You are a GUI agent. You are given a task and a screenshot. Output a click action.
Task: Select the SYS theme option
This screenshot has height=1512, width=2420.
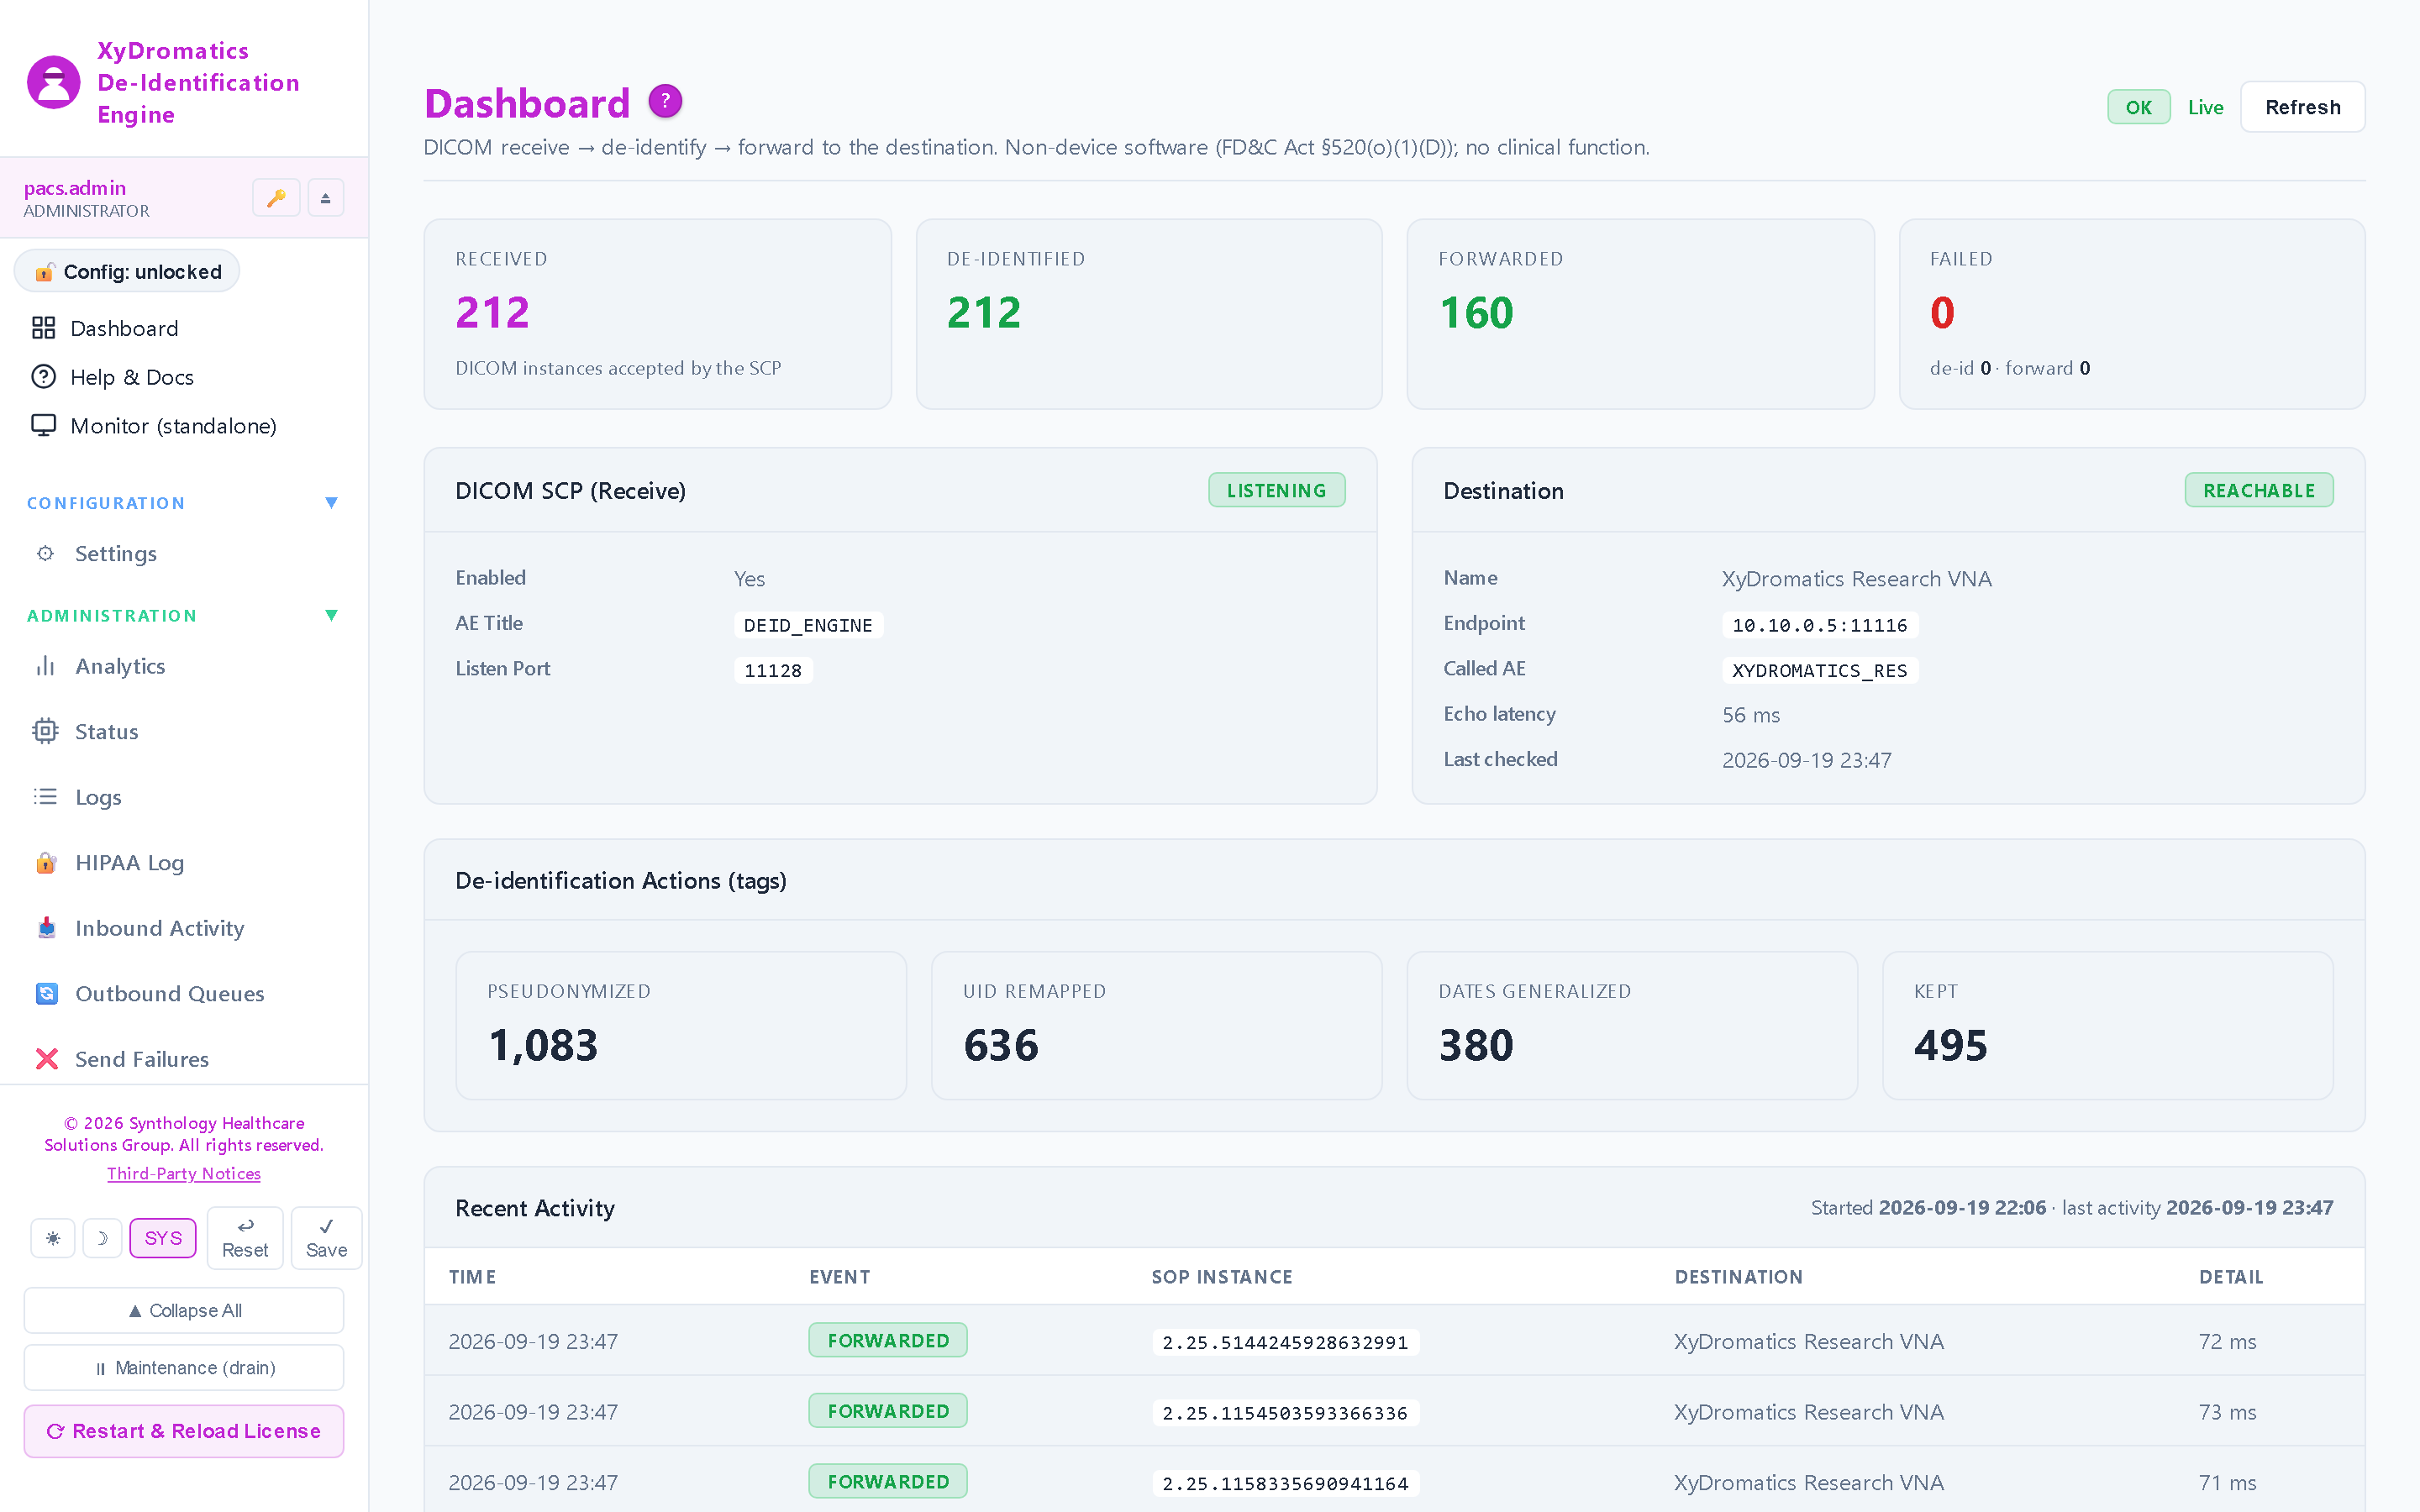[163, 1238]
